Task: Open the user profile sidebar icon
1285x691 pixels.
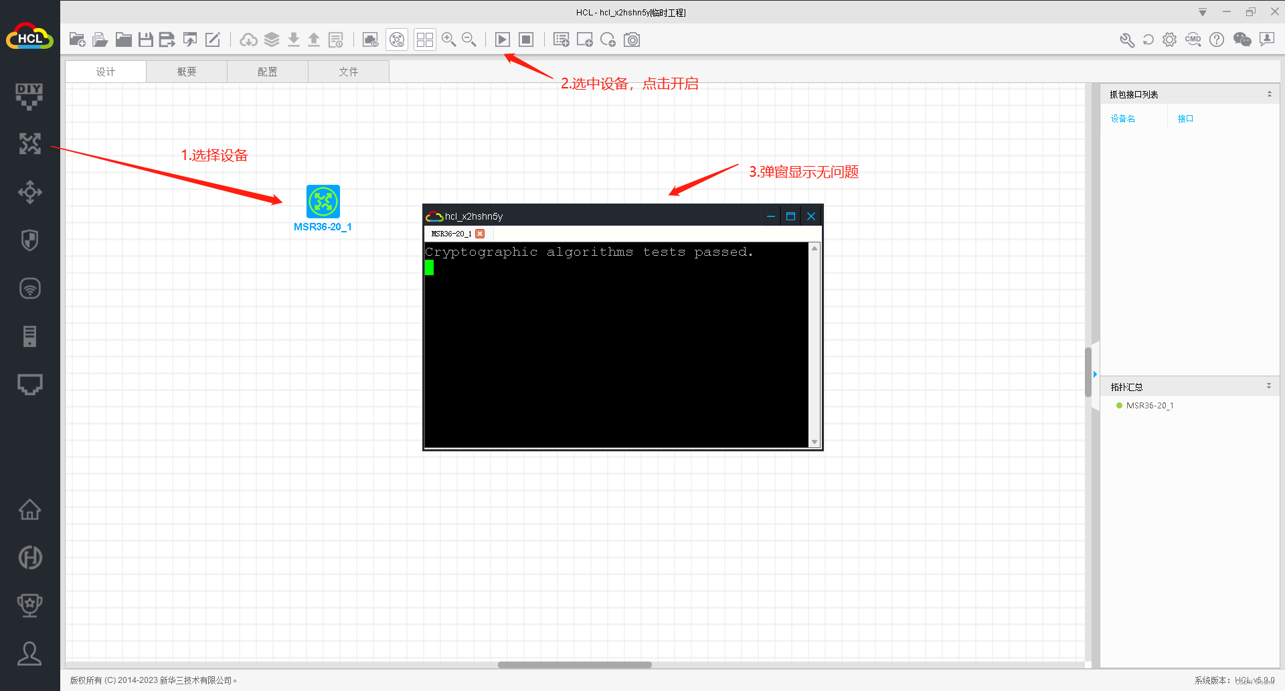Action: [29, 654]
